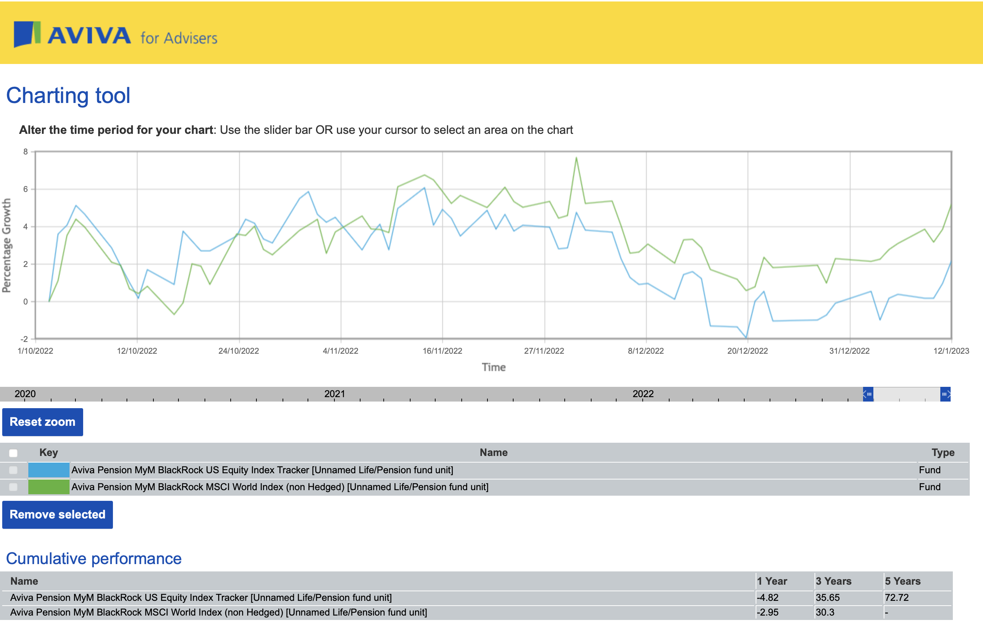Click the 1/10/2022 axis date label

point(35,351)
